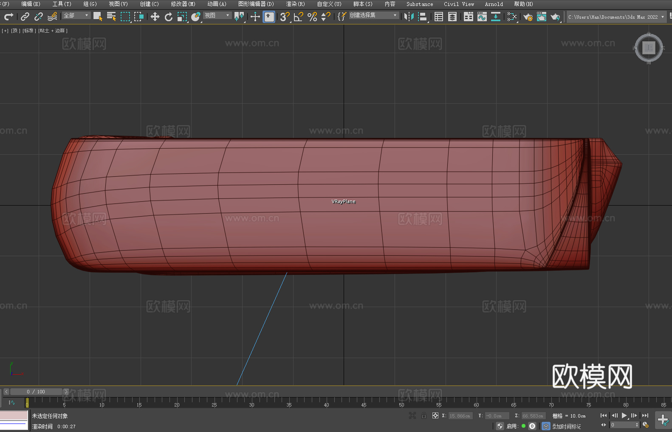Image resolution: width=672 pixels, height=432 pixels.
Task: Toggle Spinner Snap
Action: tap(326, 17)
